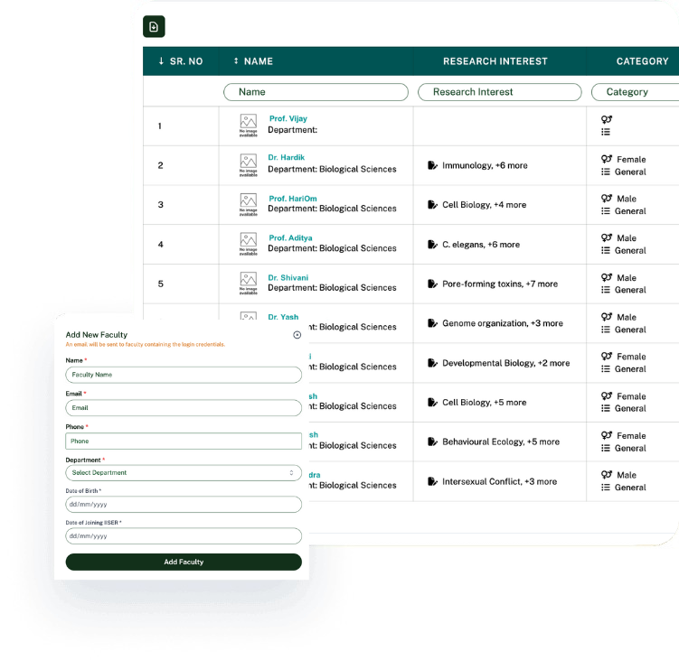Viewport: 679px width, 660px height.
Task: Close the Add New Faculty dialog
Action: pos(297,335)
